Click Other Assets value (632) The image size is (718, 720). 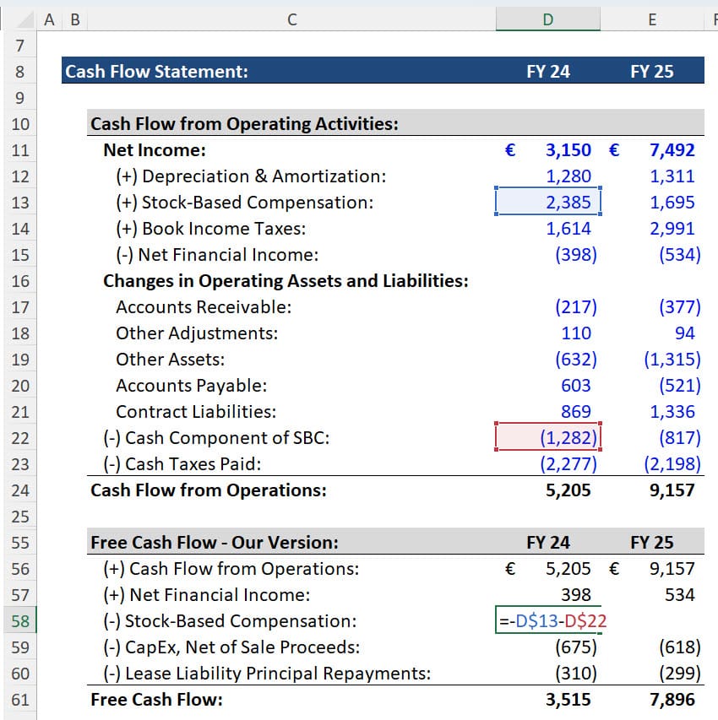[x=576, y=360]
